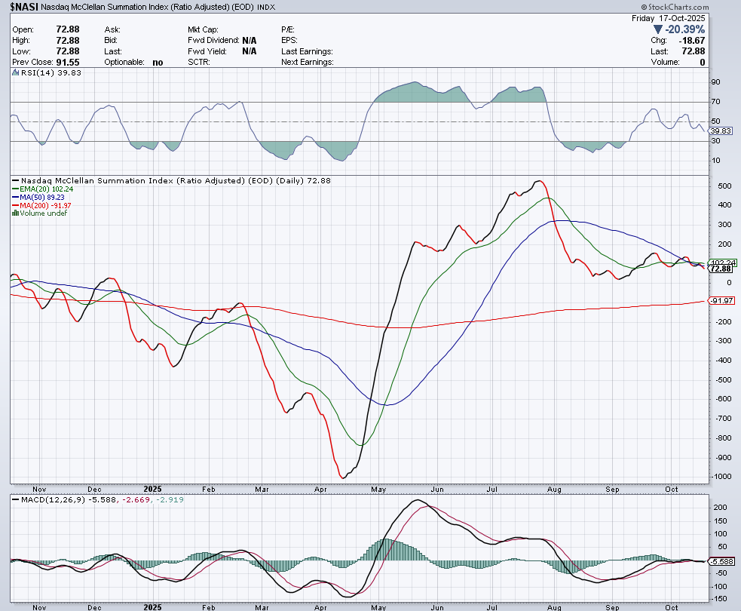Image resolution: width=741 pixels, height=611 pixels.
Task: Click the down-triangle icon beside -20.39%
Action: (657, 29)
